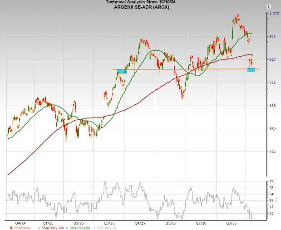Click the Q3/25 axis label

pos(109,223)
